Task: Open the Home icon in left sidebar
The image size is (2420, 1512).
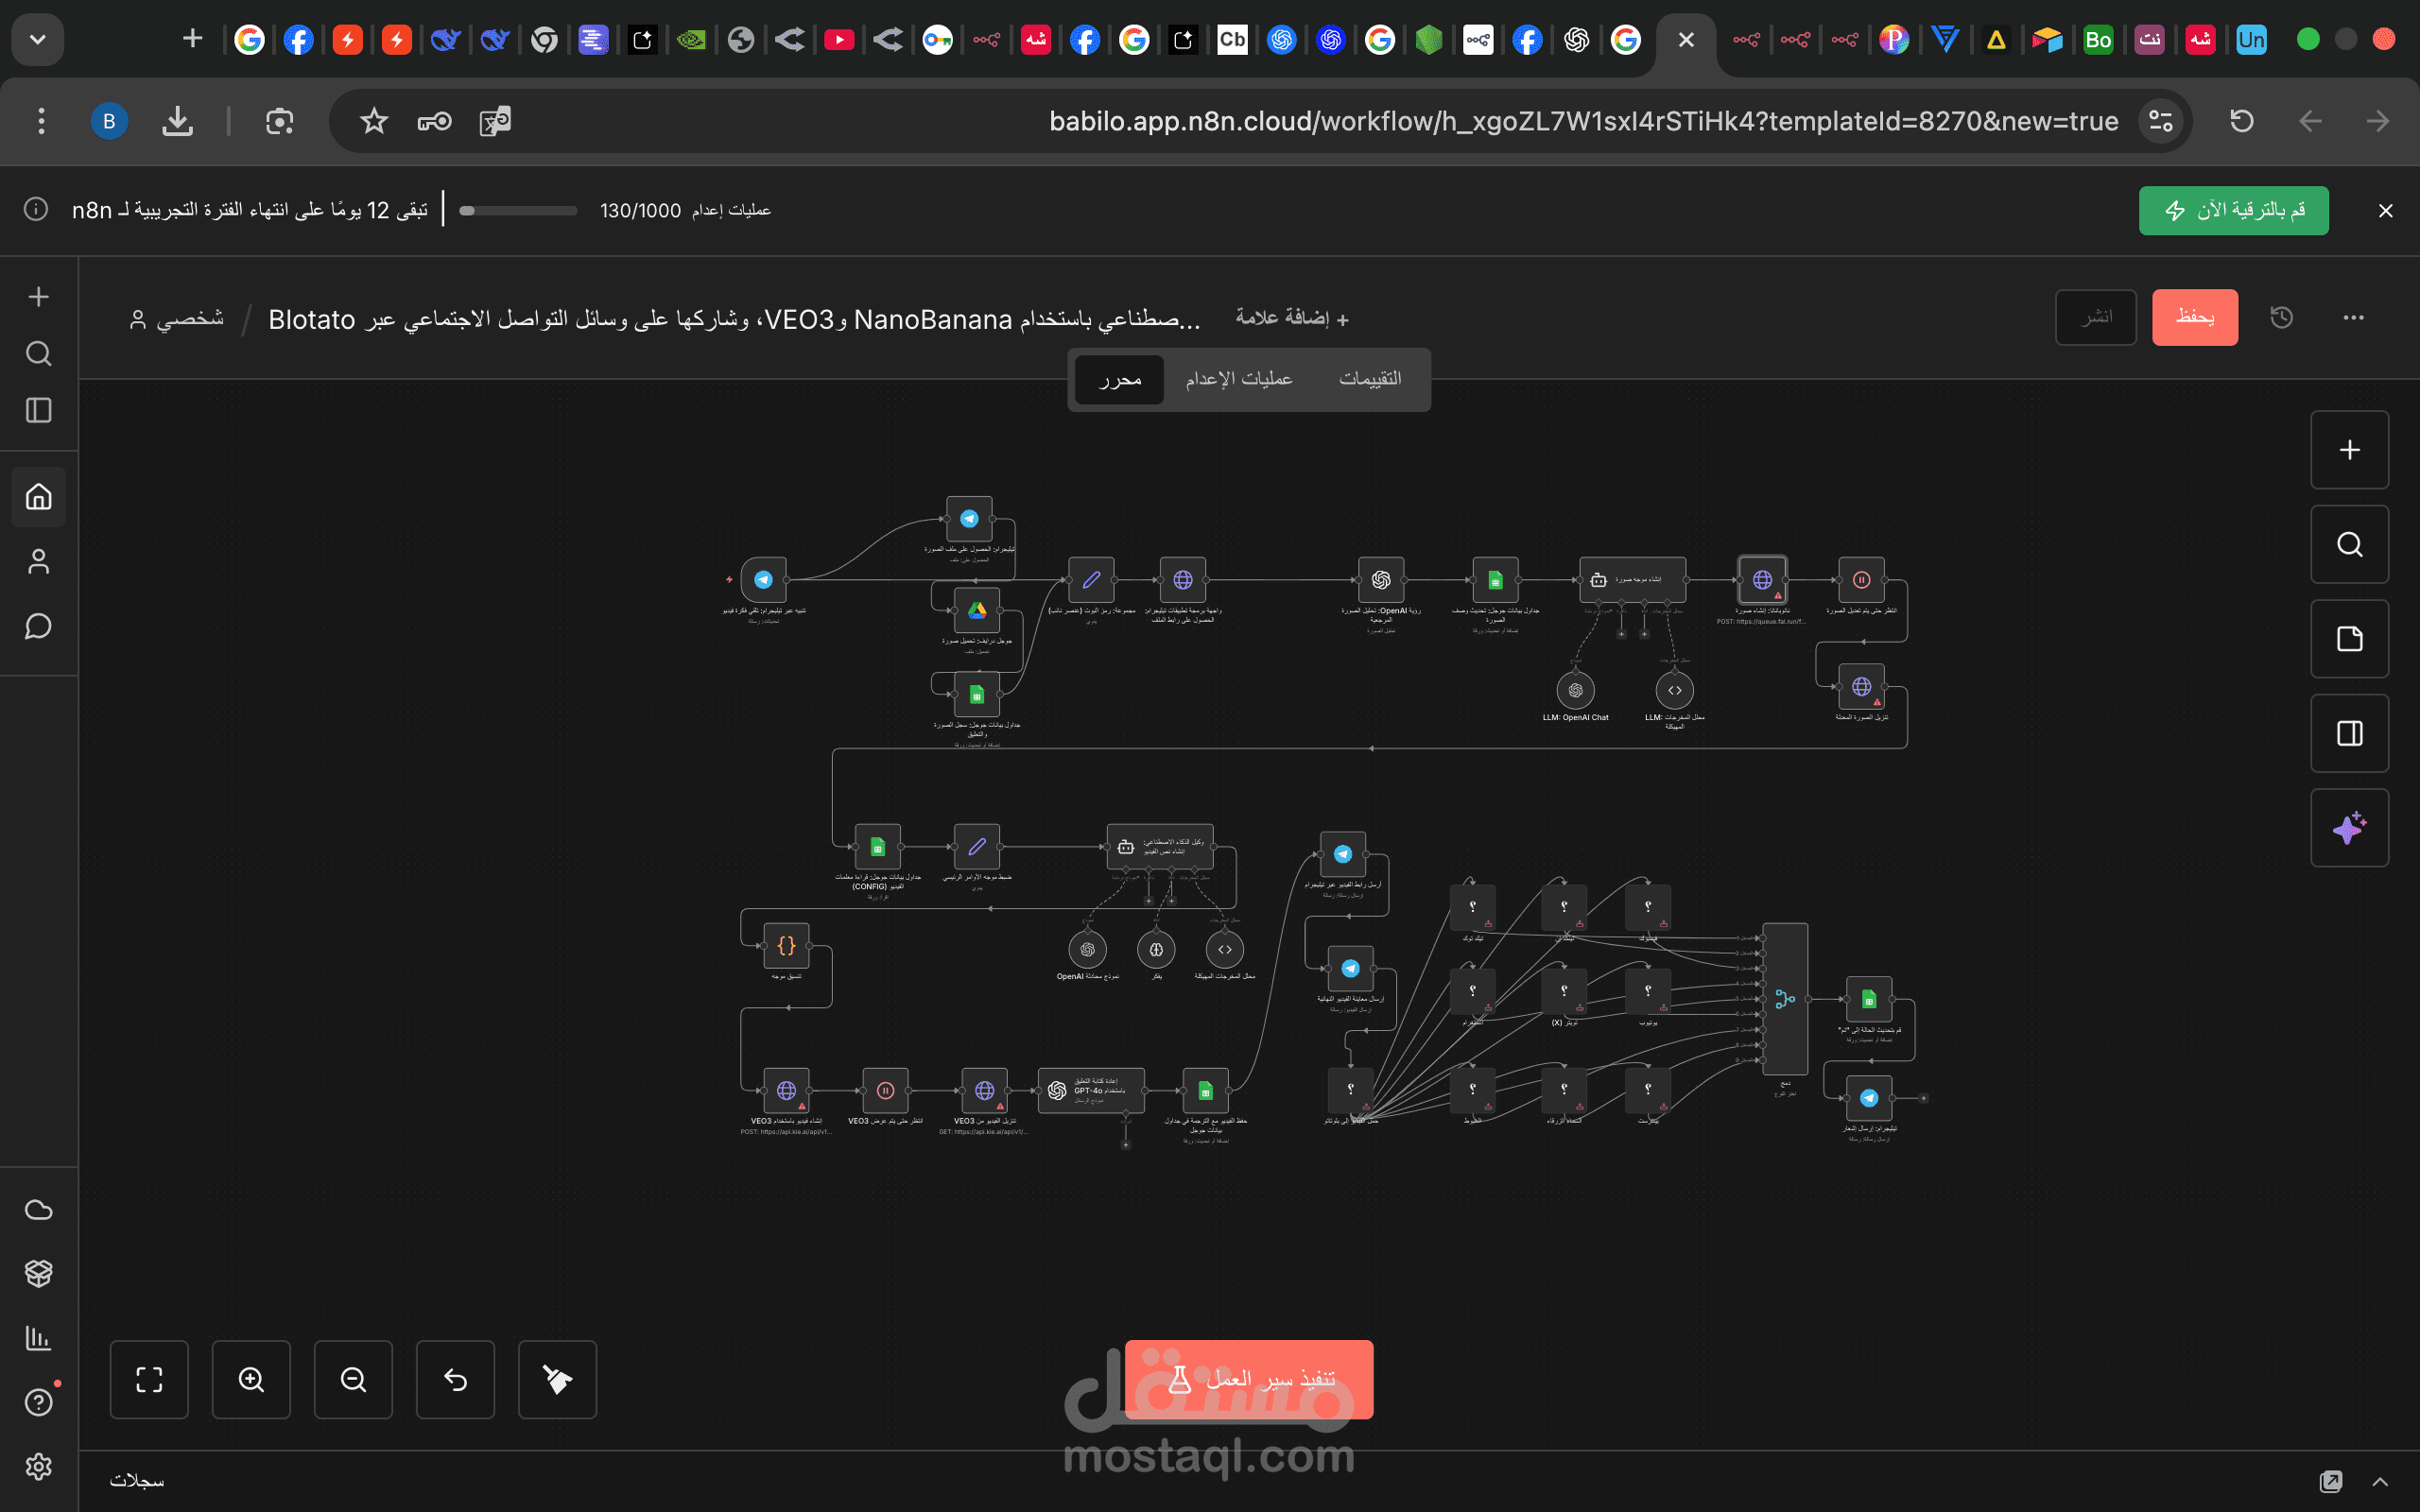Action: point(39,496)
